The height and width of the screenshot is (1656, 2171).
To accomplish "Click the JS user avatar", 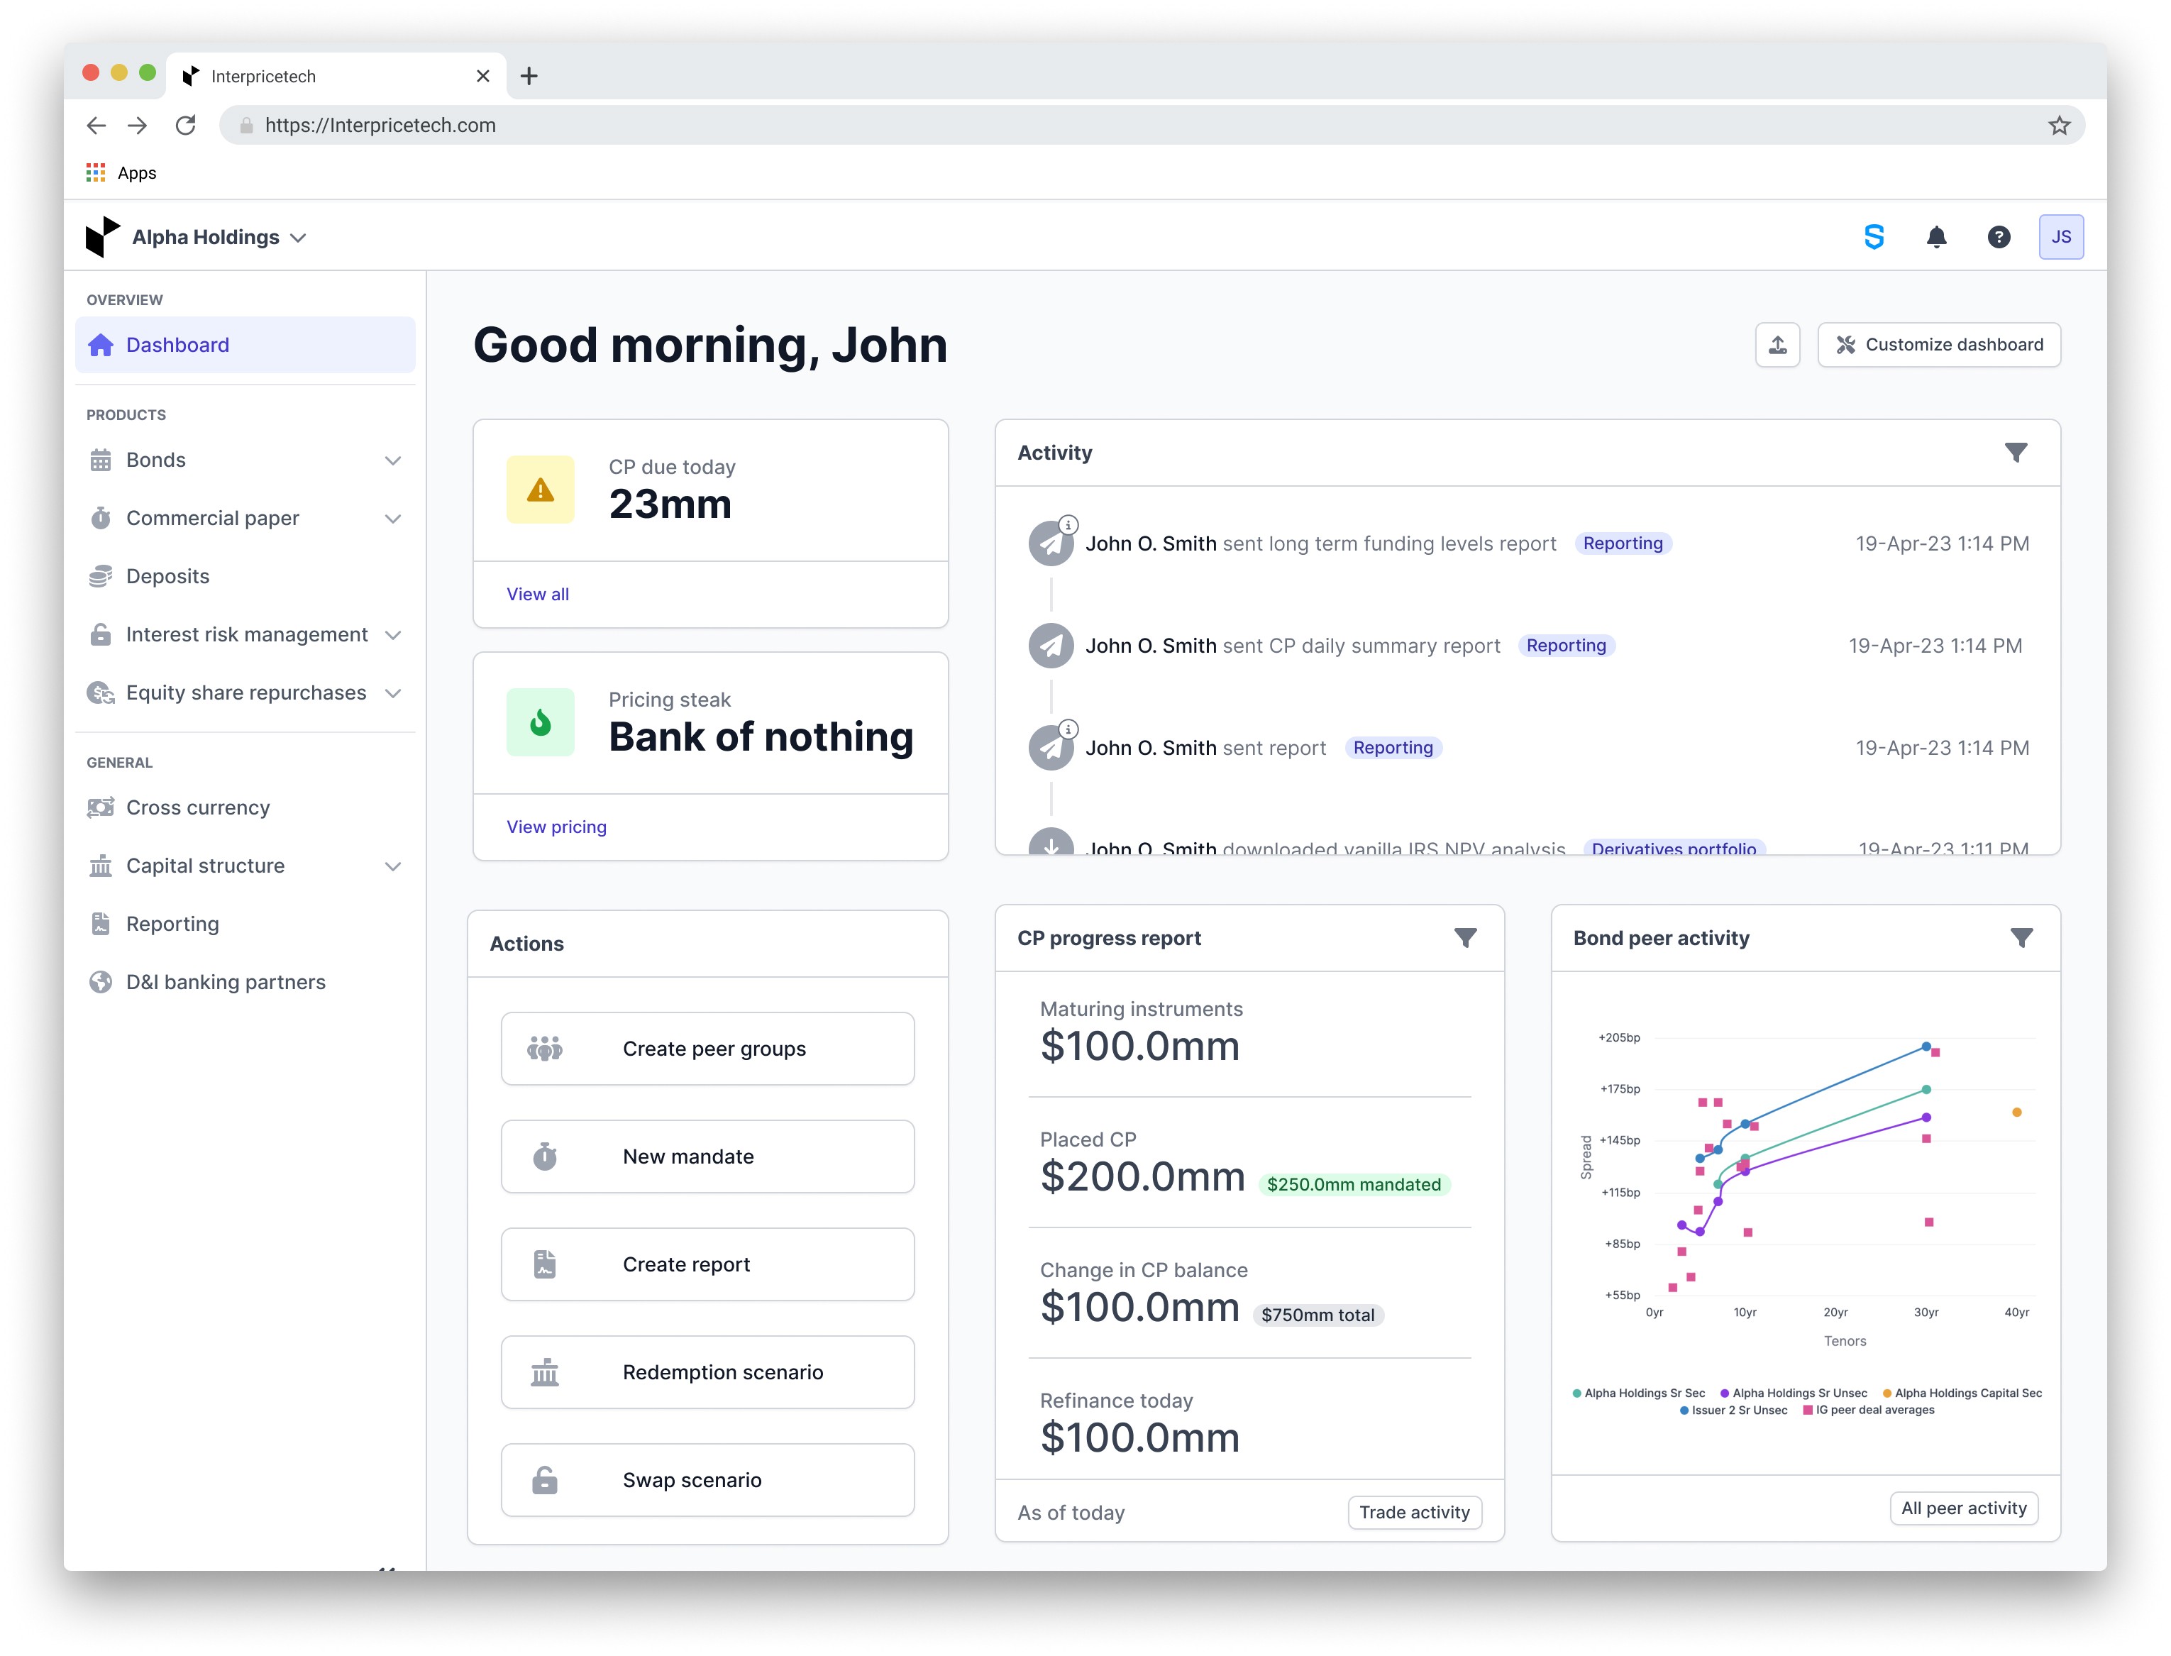I will (x=2060, y=236).
